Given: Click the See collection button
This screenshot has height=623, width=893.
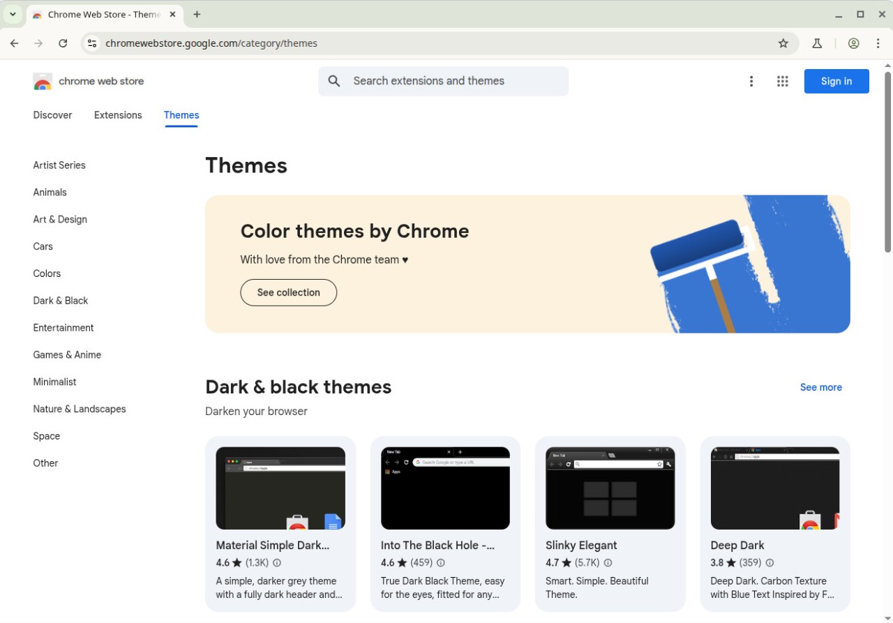Looking at the screenshot, I should [288, 292].
